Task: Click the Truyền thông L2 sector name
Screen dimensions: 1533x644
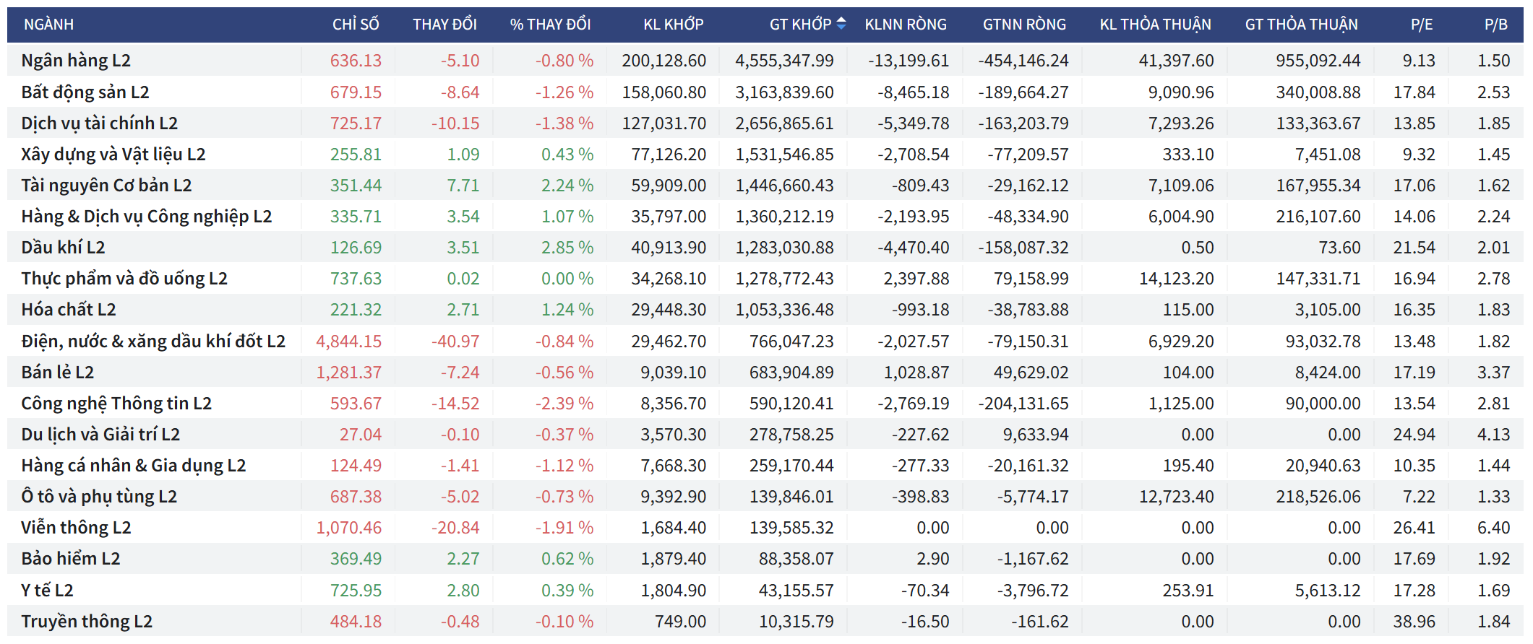Action: [x=87, y=622]
